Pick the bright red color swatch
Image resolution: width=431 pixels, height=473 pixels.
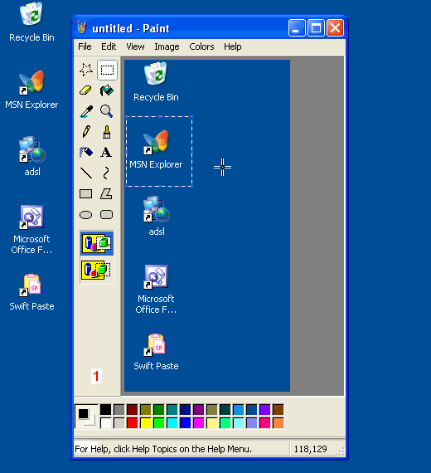click(132, 423)
